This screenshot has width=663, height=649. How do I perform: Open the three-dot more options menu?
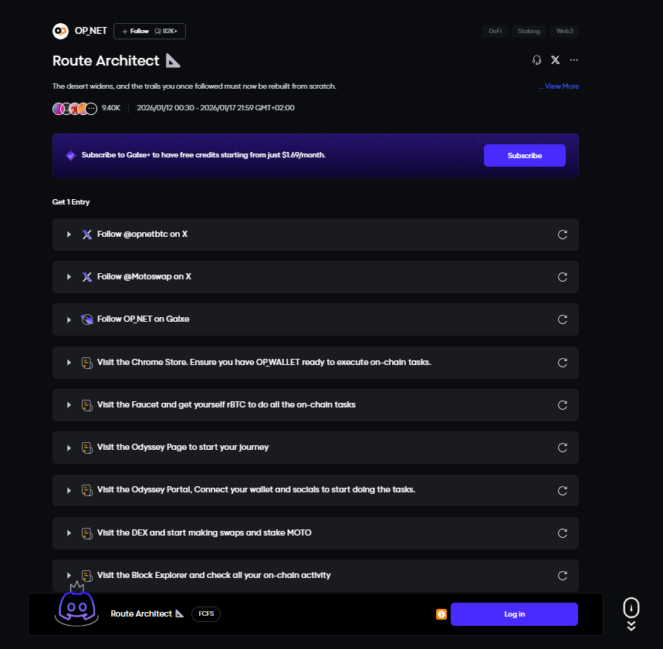[573, 60]
